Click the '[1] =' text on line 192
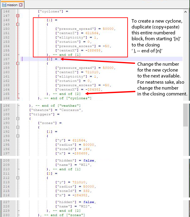This screenshot has width=190, height=217. tap(52, 132)
